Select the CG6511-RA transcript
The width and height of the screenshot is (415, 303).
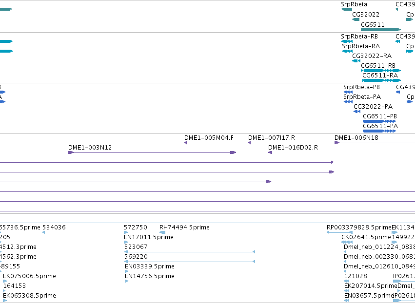tap(382, 80)
